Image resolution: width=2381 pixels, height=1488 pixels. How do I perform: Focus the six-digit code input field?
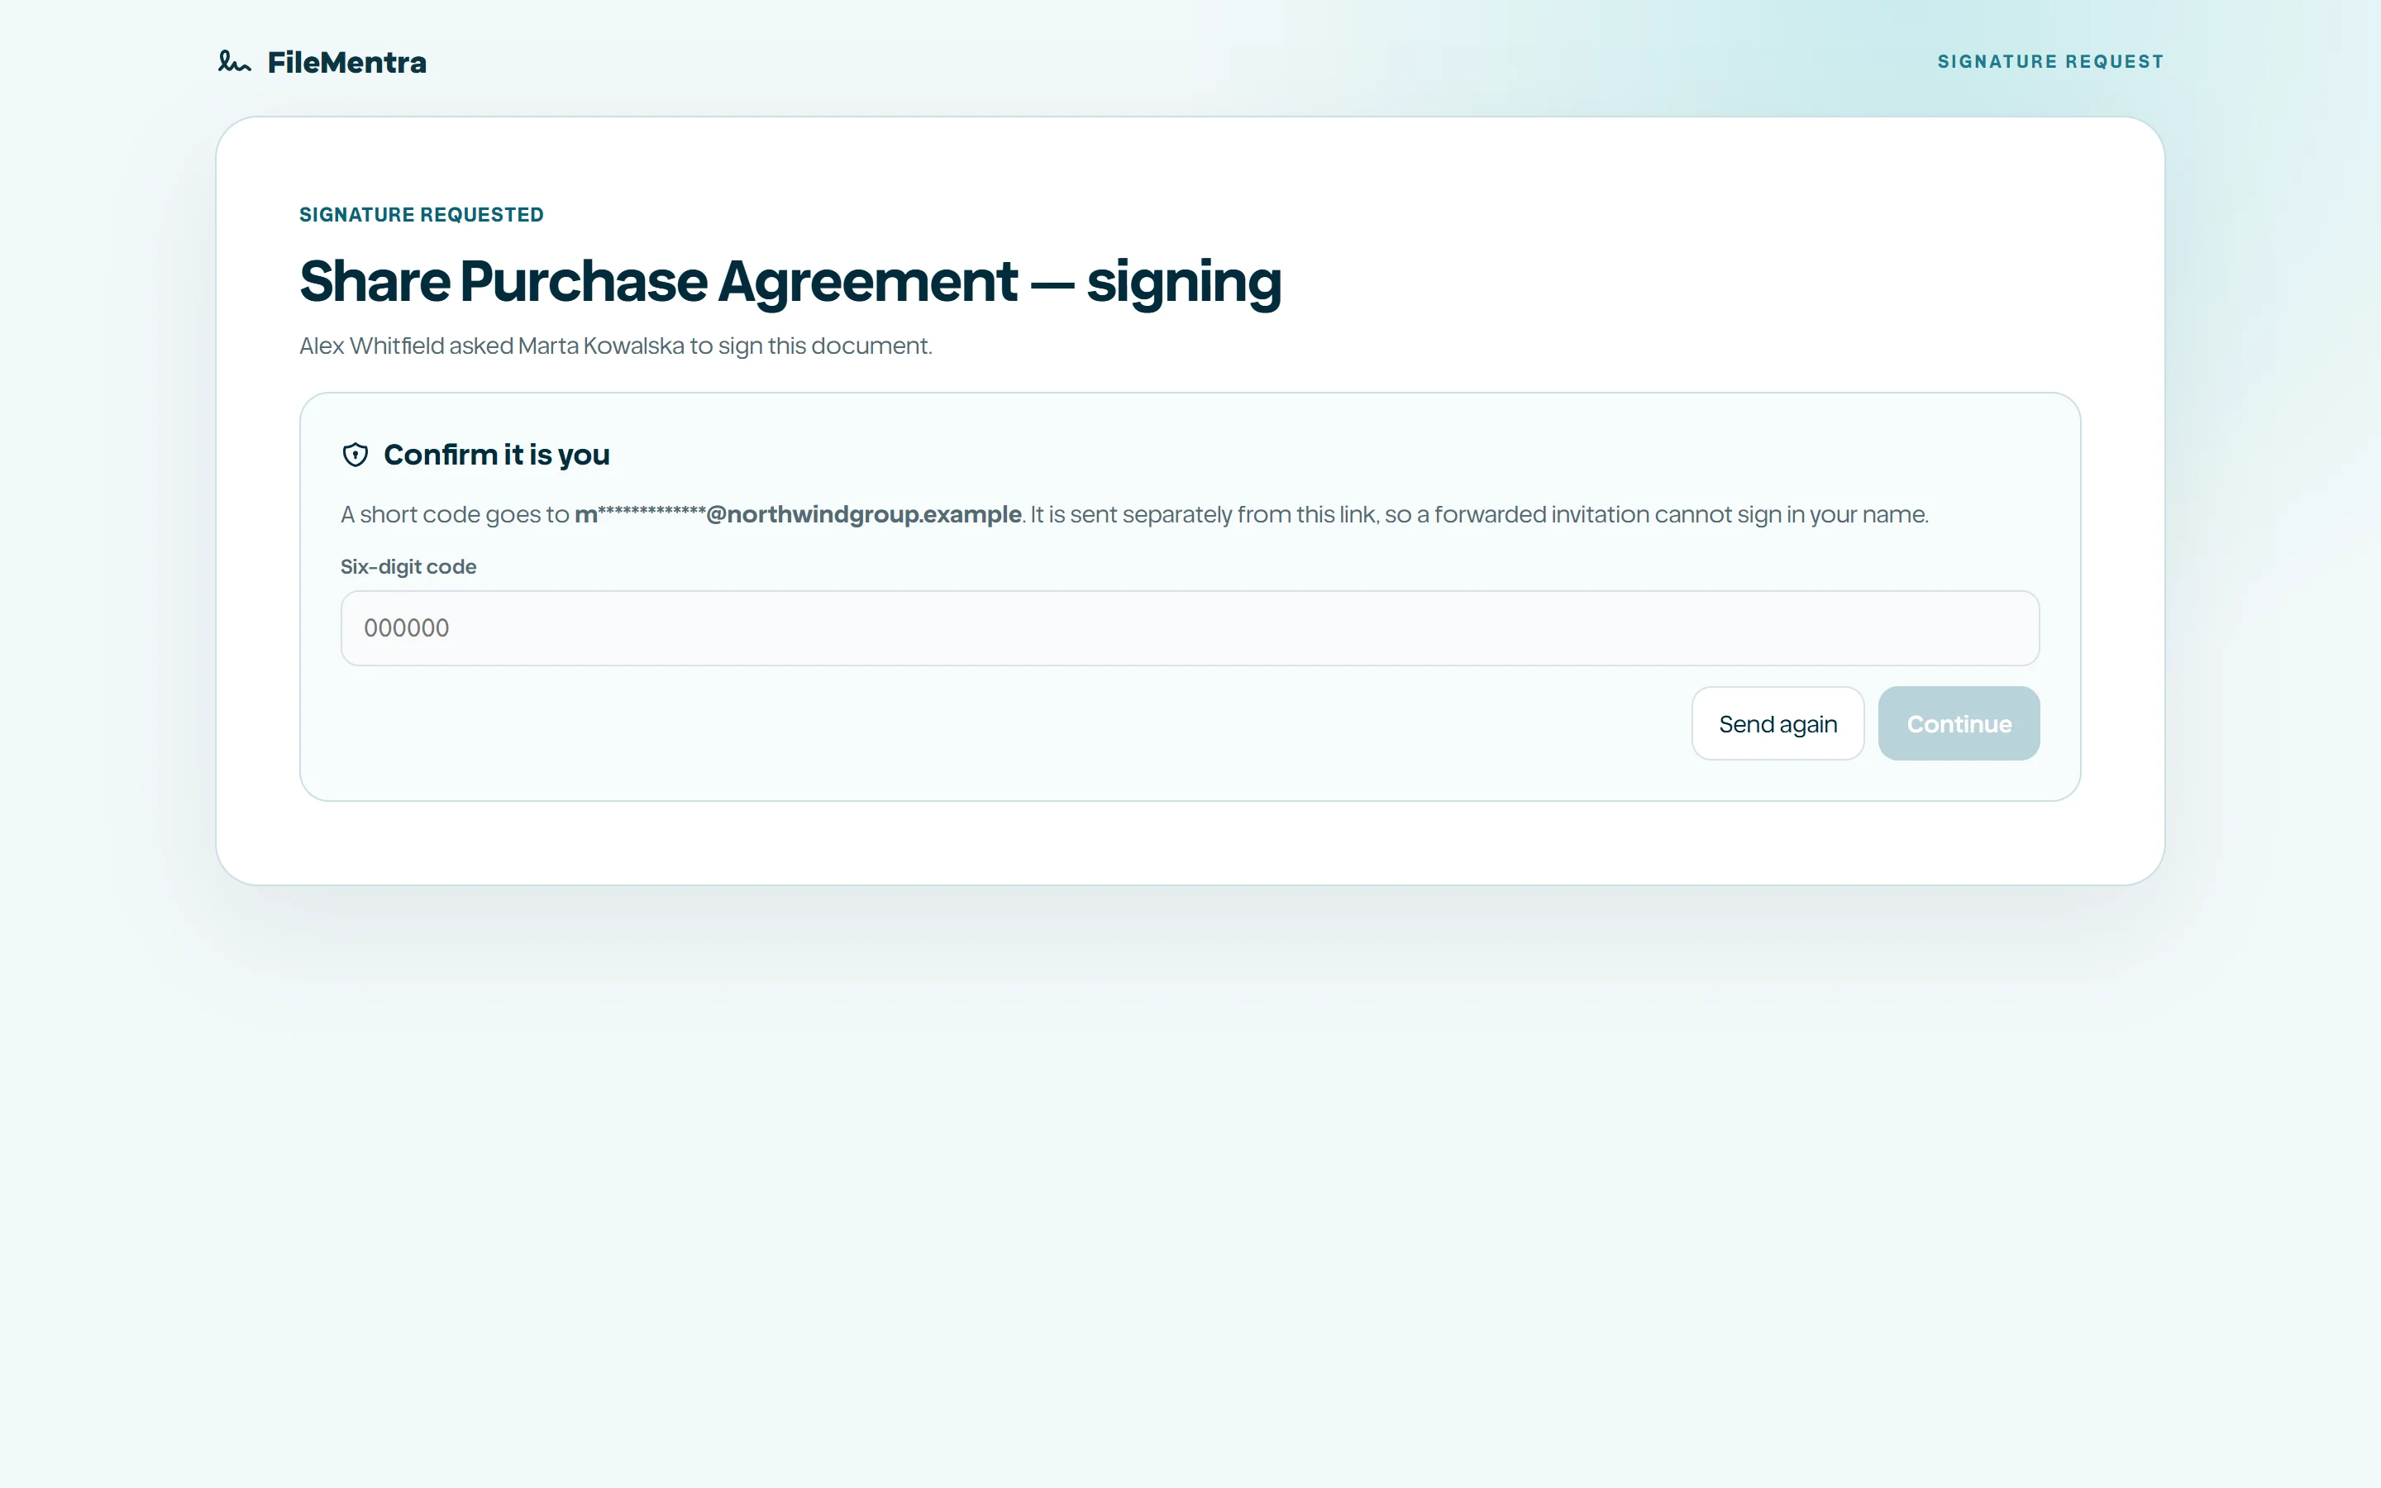click(1190, 628)
